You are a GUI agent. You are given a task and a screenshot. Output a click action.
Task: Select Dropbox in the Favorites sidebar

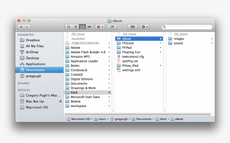coord(33,40)
